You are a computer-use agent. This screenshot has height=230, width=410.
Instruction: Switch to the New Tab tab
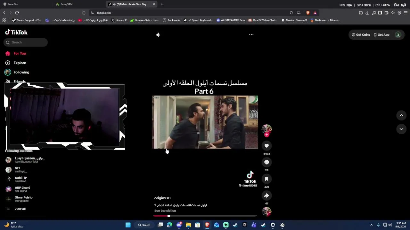[x=13, y=4]
